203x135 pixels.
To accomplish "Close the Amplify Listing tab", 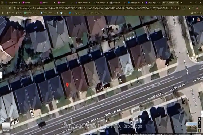I will 19,3.
